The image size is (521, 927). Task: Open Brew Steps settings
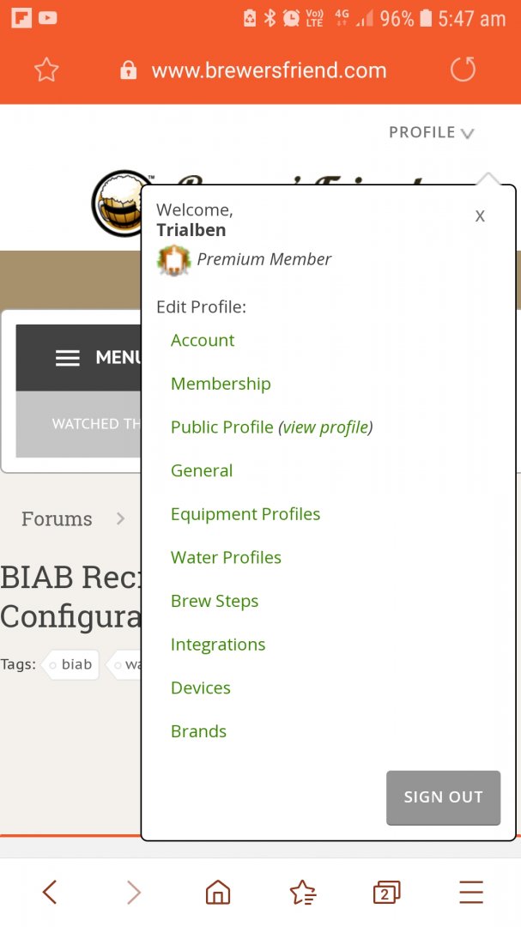[x=215, y=601]
